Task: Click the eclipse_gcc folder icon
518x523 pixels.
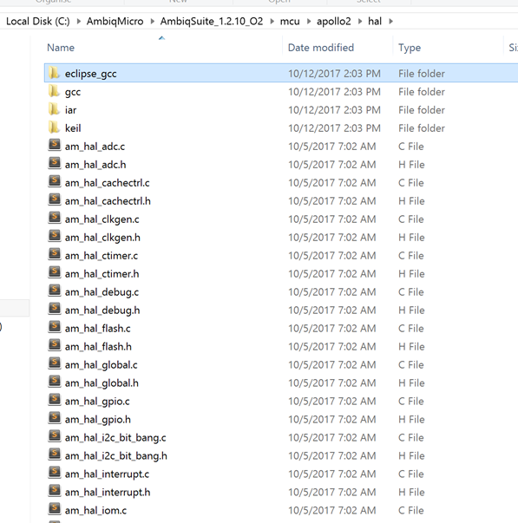Action: 54,73
